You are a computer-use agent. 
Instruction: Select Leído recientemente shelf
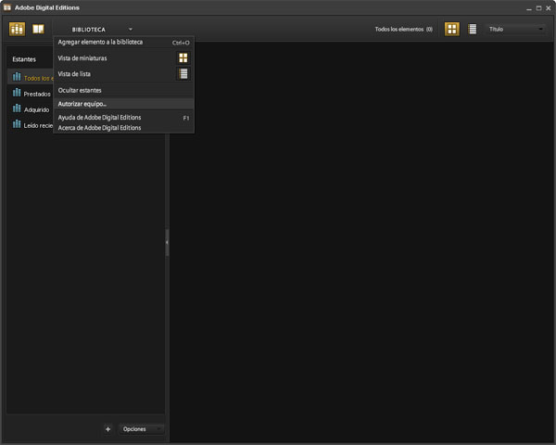31,125
